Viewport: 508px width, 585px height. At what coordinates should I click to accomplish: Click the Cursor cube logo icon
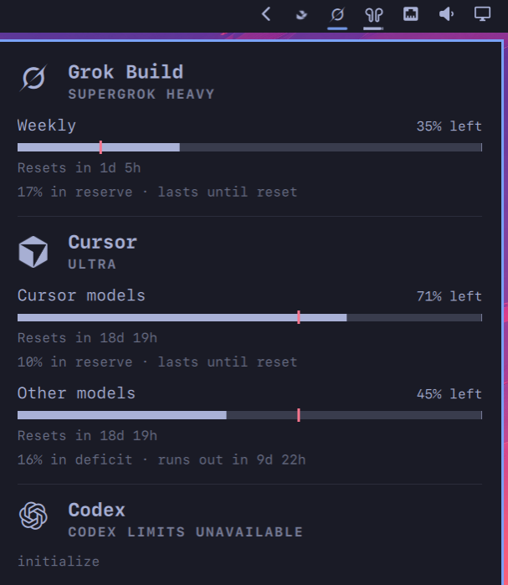point(33,252)
